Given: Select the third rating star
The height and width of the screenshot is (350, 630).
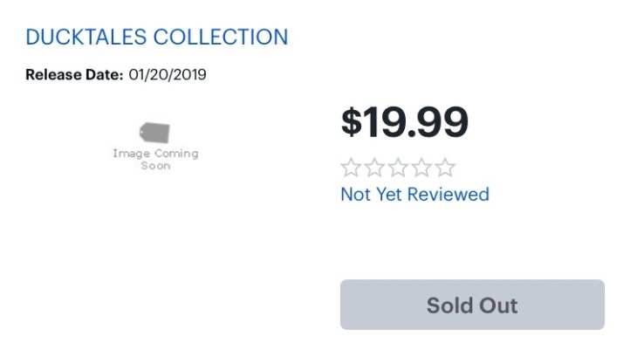Looking at the screenshot, I should coord(398,168).
